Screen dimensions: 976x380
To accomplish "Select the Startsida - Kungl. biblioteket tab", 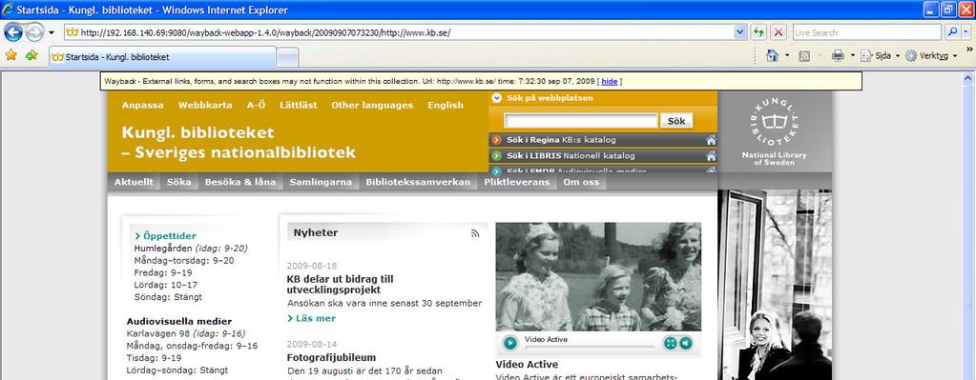I will (x=163, y=57).
